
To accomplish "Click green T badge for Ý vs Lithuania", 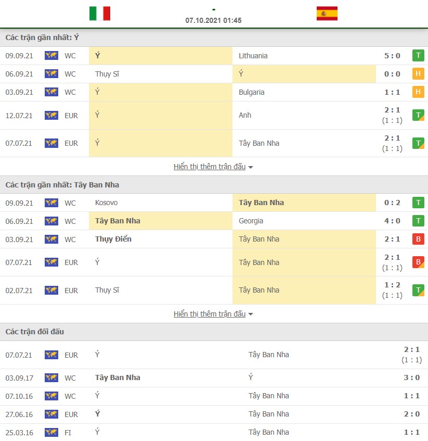I will click(418, 56).
